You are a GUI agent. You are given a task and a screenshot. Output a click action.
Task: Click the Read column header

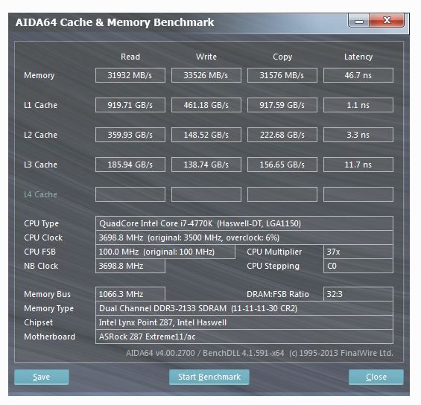pyautogui.click(x=130, y=57)
